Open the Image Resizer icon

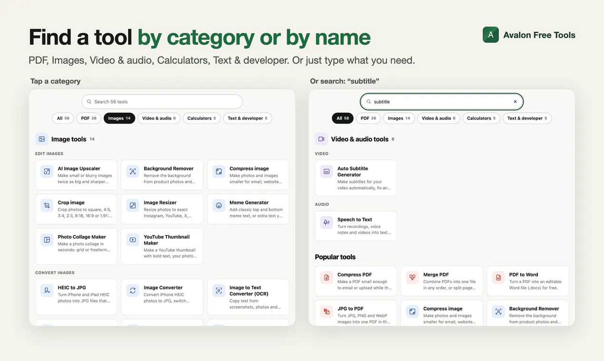[133, 206]
